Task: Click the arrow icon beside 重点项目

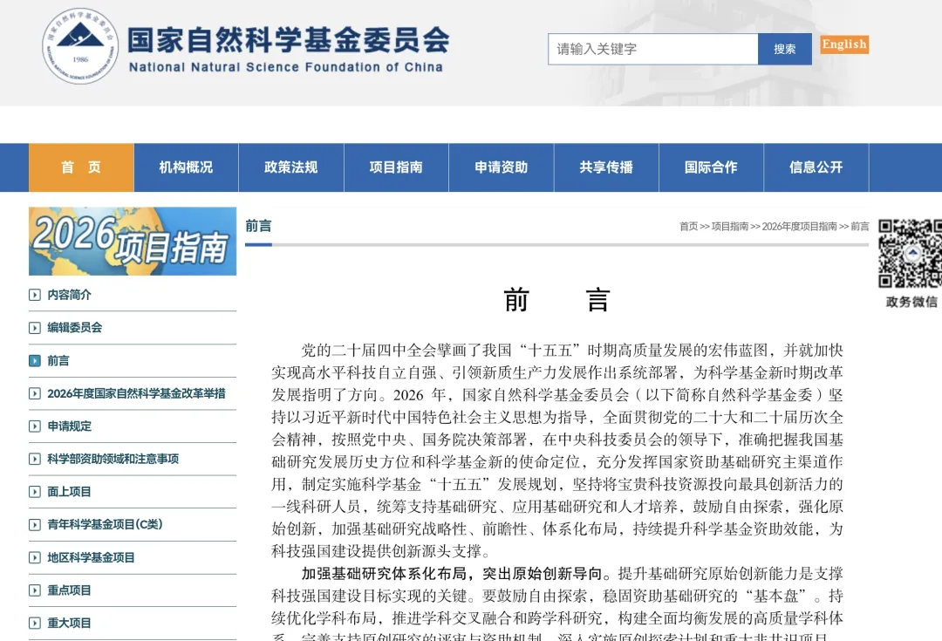Action: (35, 590)
